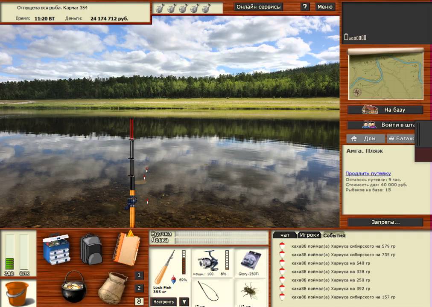432x307 pixels.
Task: Return to base with На базу
Action: pyautogui.click(x=385, y=110)
